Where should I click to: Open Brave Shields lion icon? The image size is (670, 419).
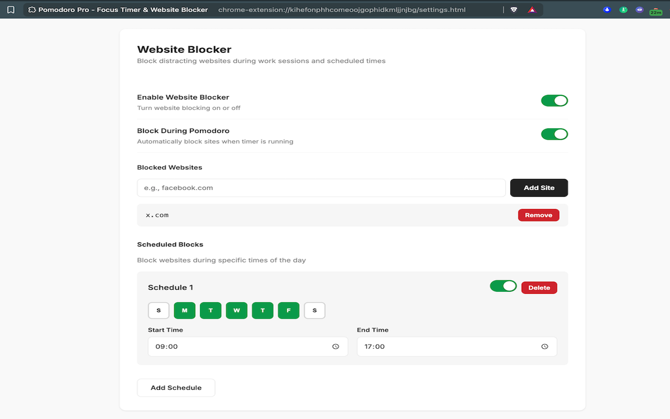513,9
